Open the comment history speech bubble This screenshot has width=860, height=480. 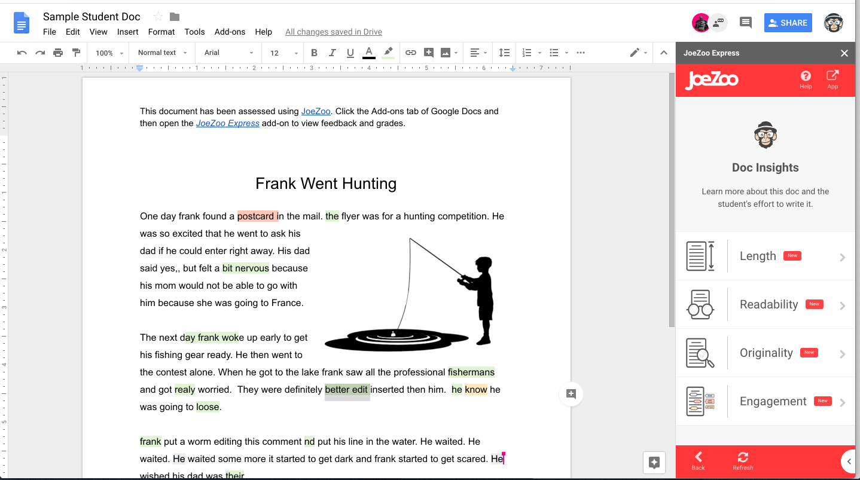click(745, 23)
